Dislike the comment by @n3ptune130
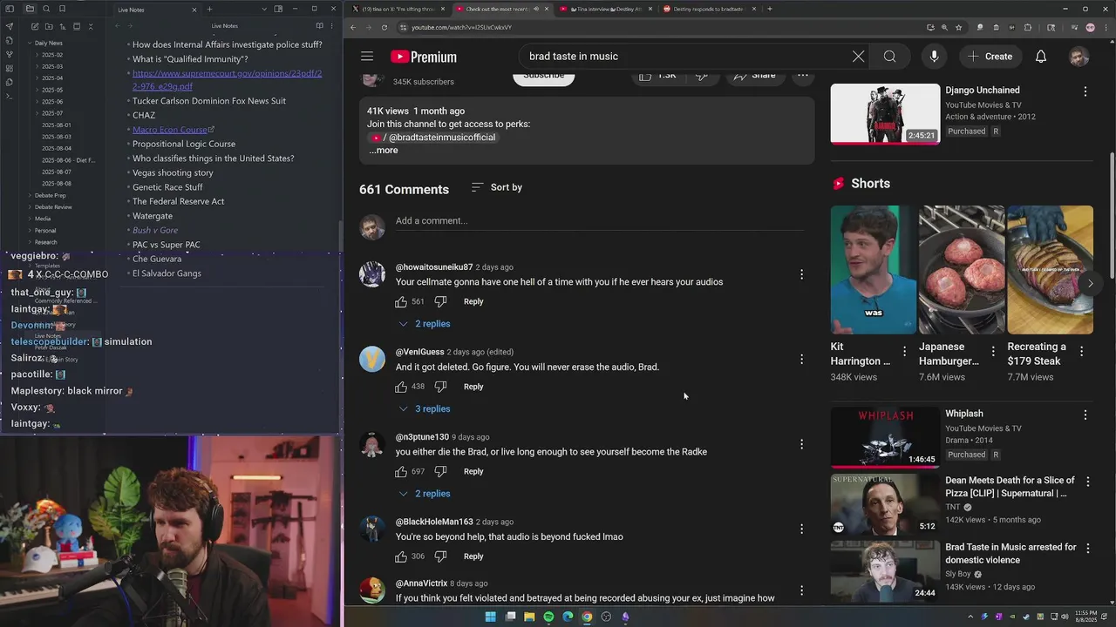1116x627 pixels. point(440,471)
